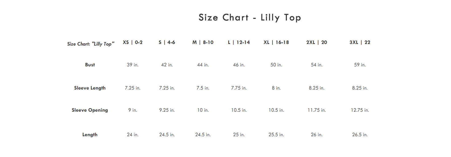Click the 7.5 in. sleeve length cell
Image resolution: width=451 pixels, height=157 pixels.
pyautogui.click(x=203, y=88)
